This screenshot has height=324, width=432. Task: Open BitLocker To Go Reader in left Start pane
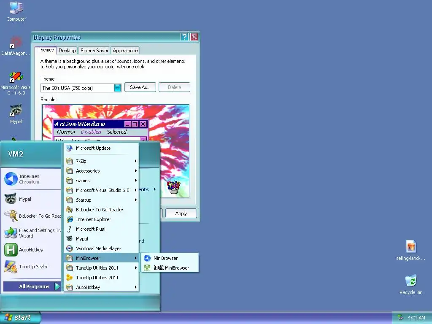(32, 216)
